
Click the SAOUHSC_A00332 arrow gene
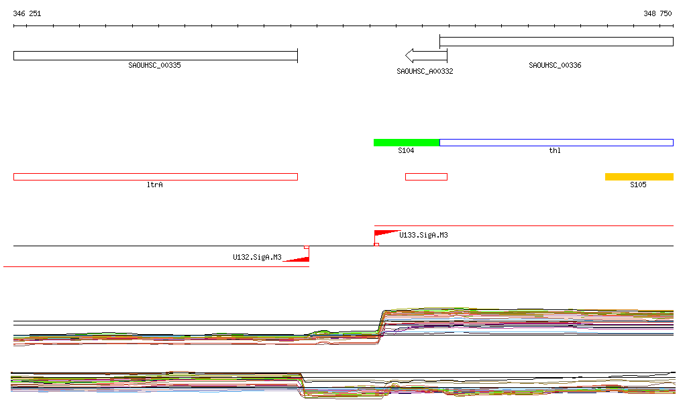click(x=426, y=56)
